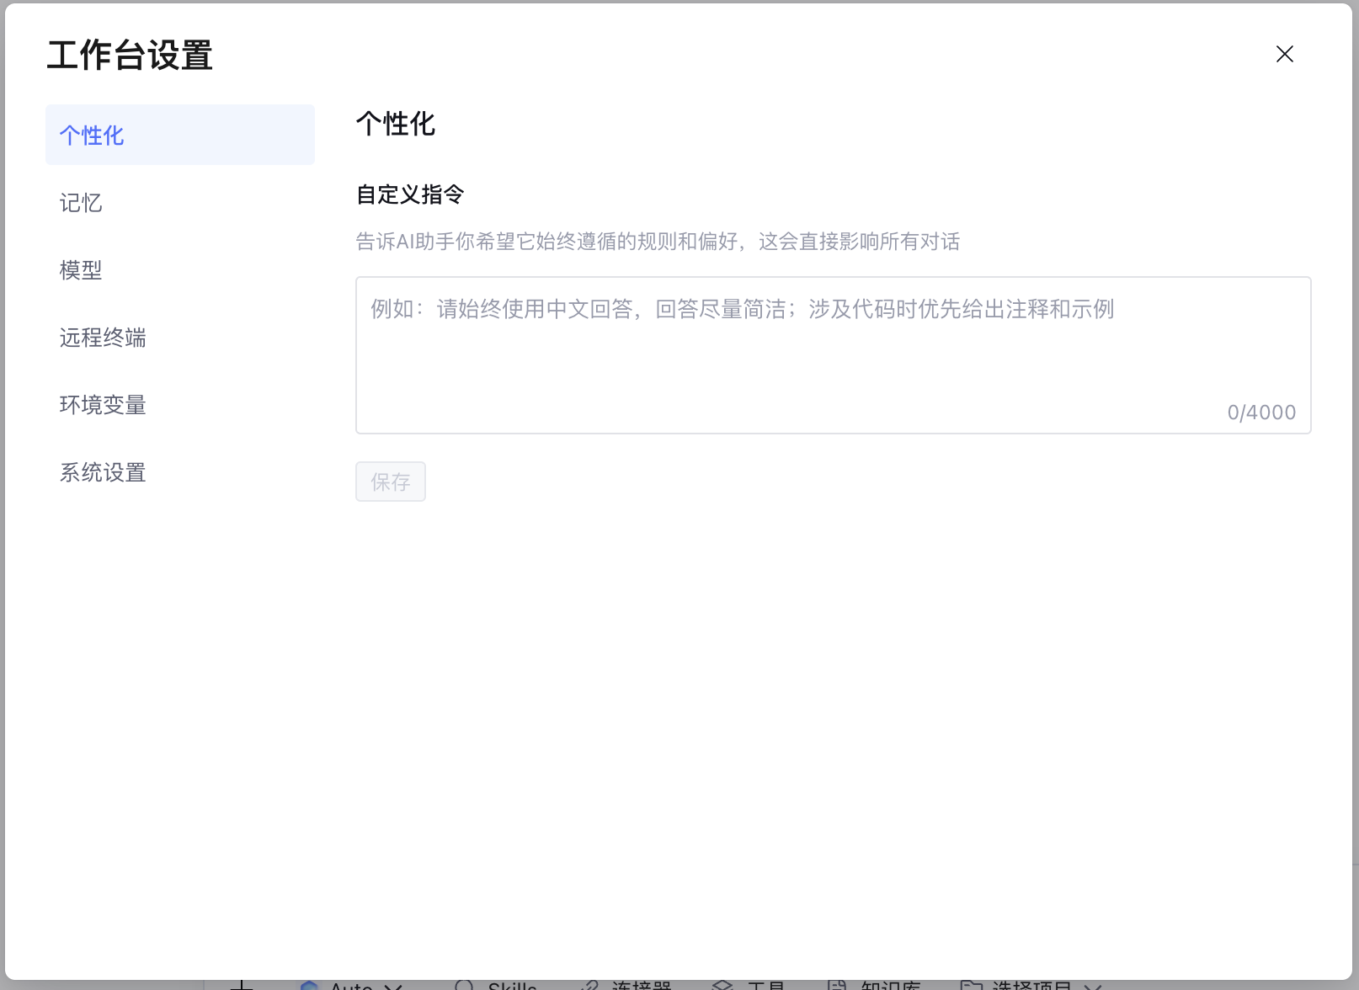Open the 记忆 settings tab
The height and width of the screenshot is (990, 1359).
coord(180,202)
